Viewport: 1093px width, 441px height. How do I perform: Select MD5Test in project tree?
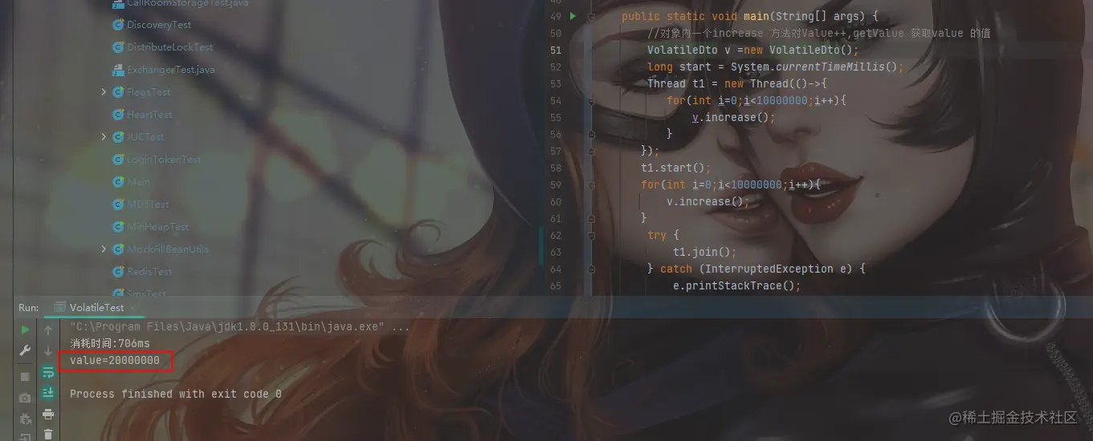point(148,204)
